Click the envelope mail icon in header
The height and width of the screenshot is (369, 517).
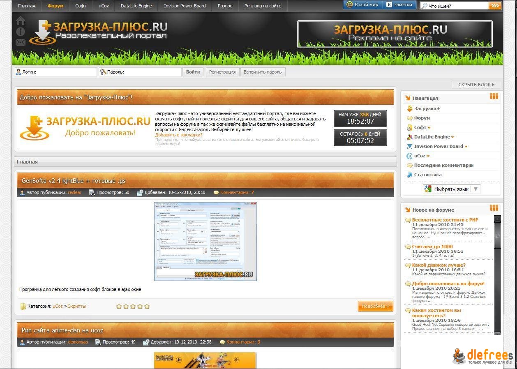(x=20, y=42)
